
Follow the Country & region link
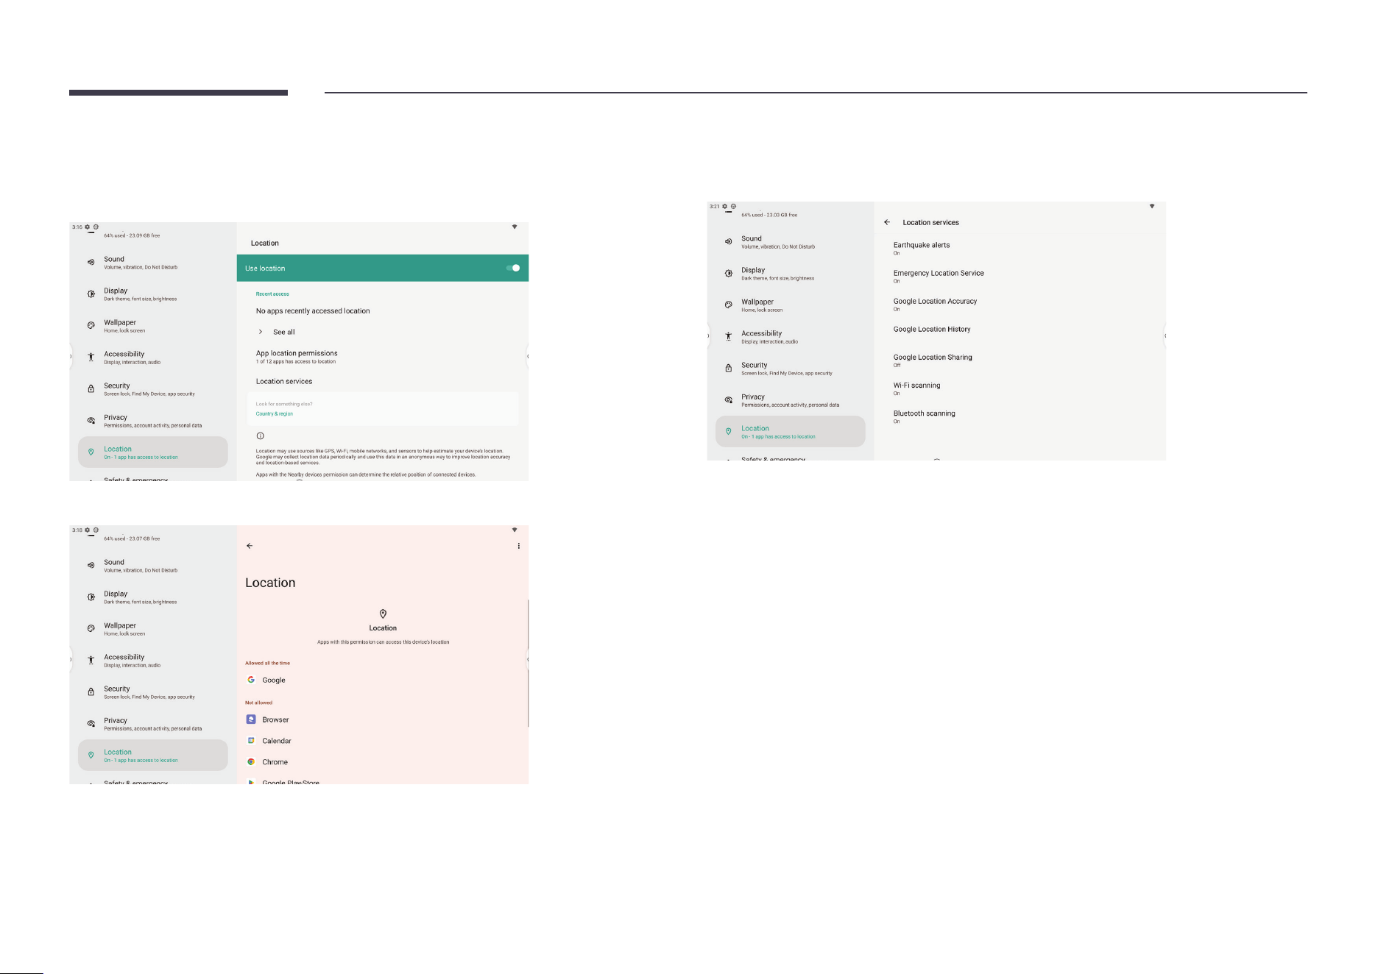point(275,413)
